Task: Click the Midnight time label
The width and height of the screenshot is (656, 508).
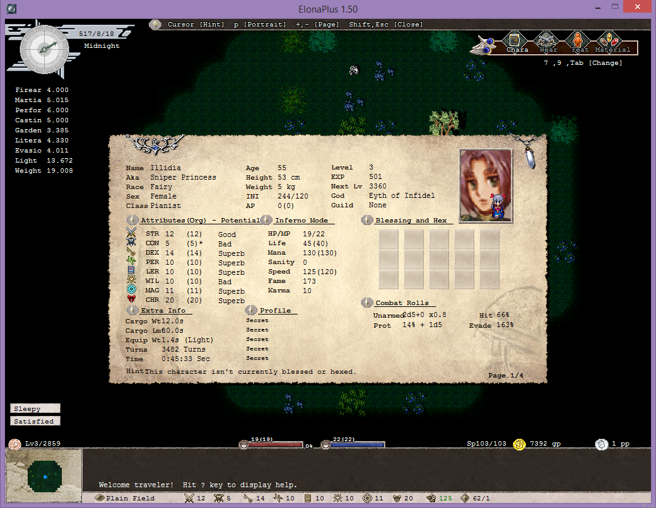Action: (102, 46)
